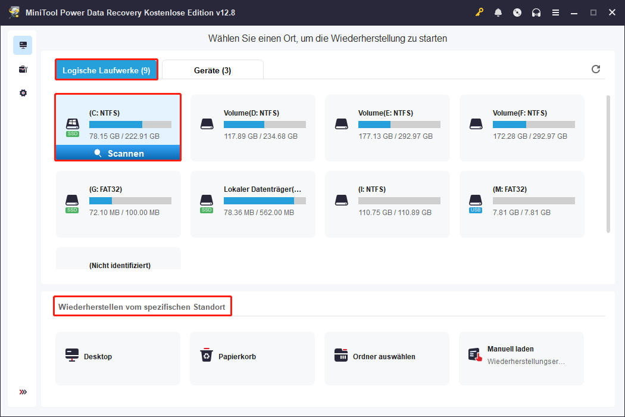Viewport: 625px width, 417px height.
Task: Select the Papierkorb recovery option
Action: point(252,358)
